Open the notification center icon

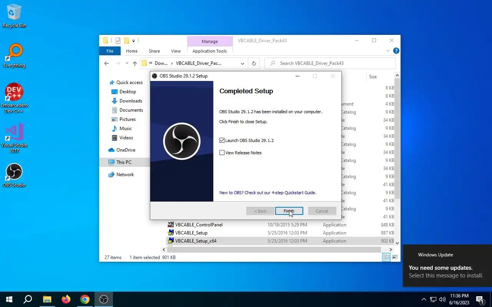pos(480,299)
